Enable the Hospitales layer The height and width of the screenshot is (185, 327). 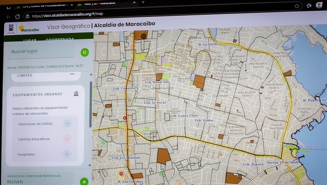[67, 154]
